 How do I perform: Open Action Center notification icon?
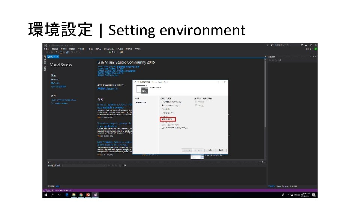tap(314, 195)
